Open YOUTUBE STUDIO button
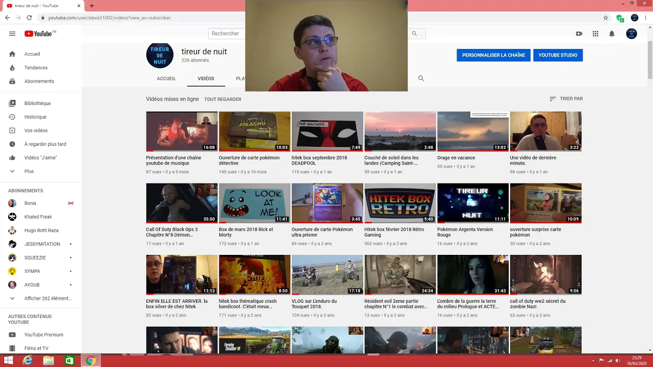The width and height of the screenshot is (653, 367). tap(558, 55)
